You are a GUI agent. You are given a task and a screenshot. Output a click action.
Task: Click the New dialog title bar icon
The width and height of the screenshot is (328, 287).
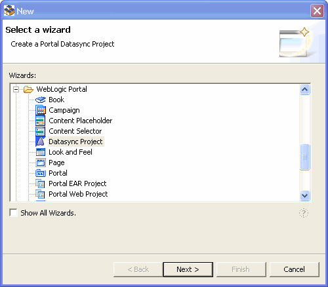[x=9, y=10]
